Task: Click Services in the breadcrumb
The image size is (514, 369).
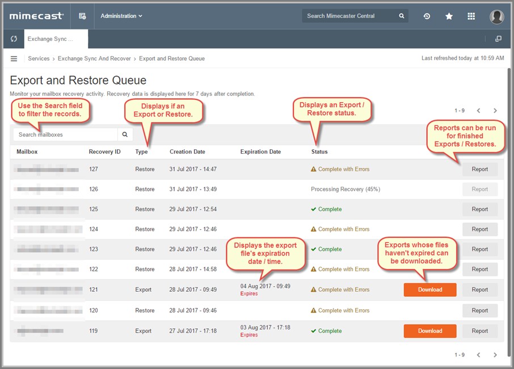Action: click(x=39, y=58)
